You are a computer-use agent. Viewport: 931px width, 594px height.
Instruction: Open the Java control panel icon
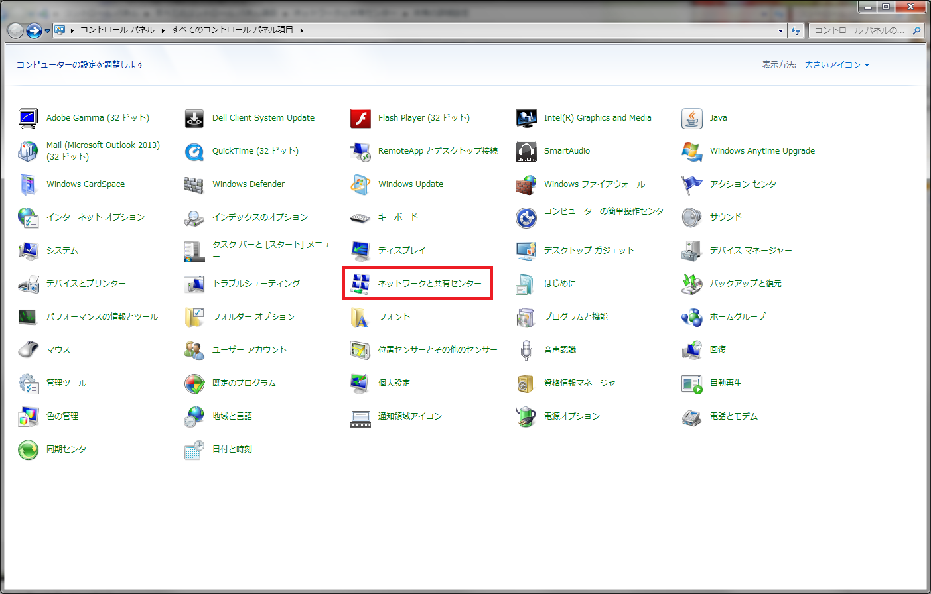(692, 119)
